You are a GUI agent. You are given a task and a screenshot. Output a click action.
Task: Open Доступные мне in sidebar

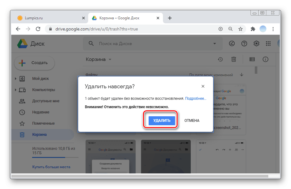[x=46, y=101]
